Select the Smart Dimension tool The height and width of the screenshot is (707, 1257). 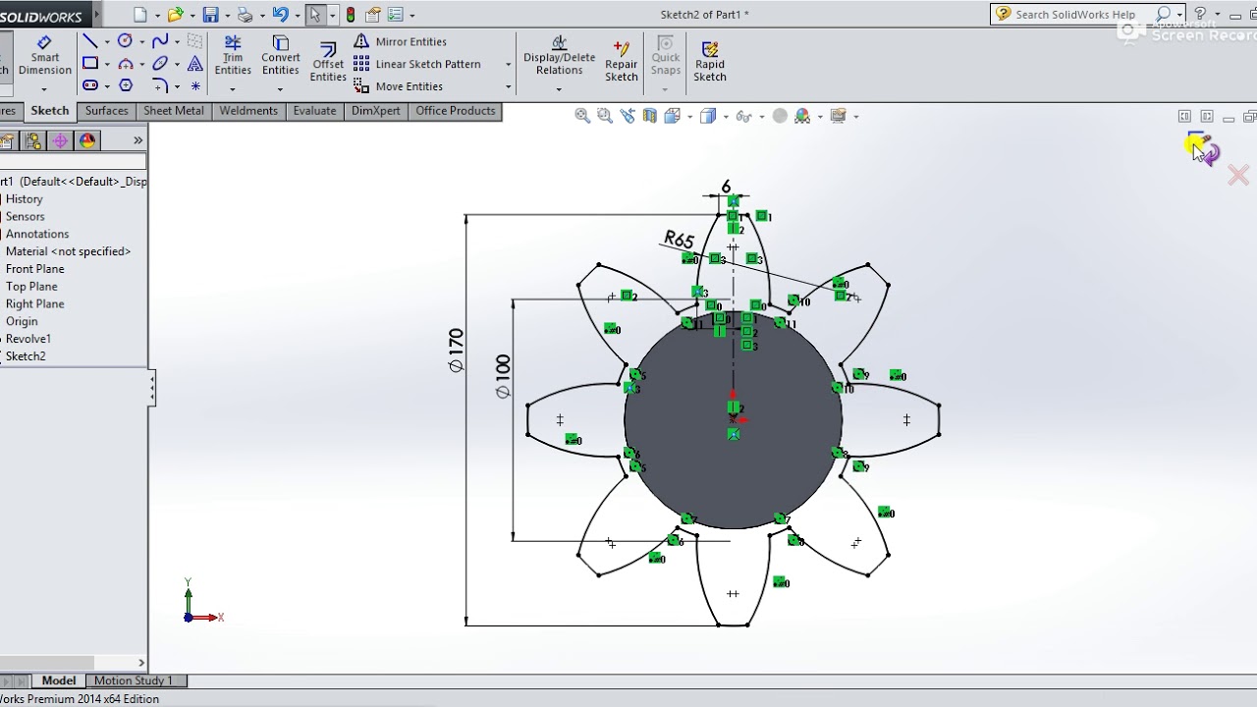tap(44, 56)
